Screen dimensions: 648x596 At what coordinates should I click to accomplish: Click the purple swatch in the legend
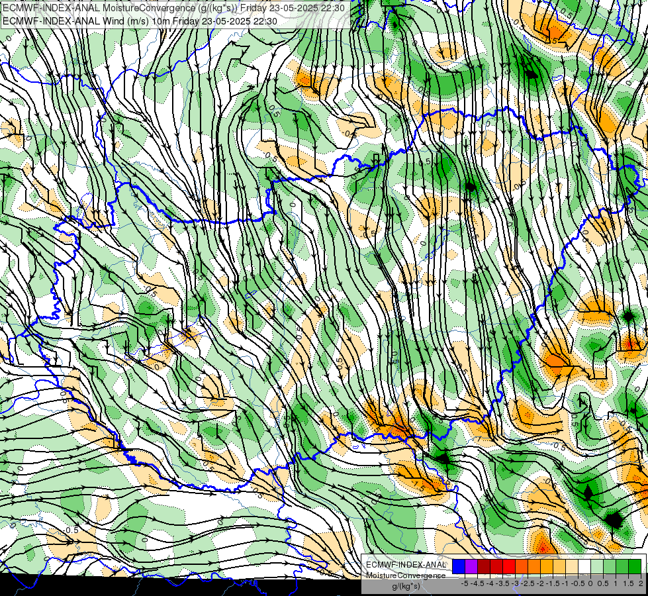pos(471,566)
